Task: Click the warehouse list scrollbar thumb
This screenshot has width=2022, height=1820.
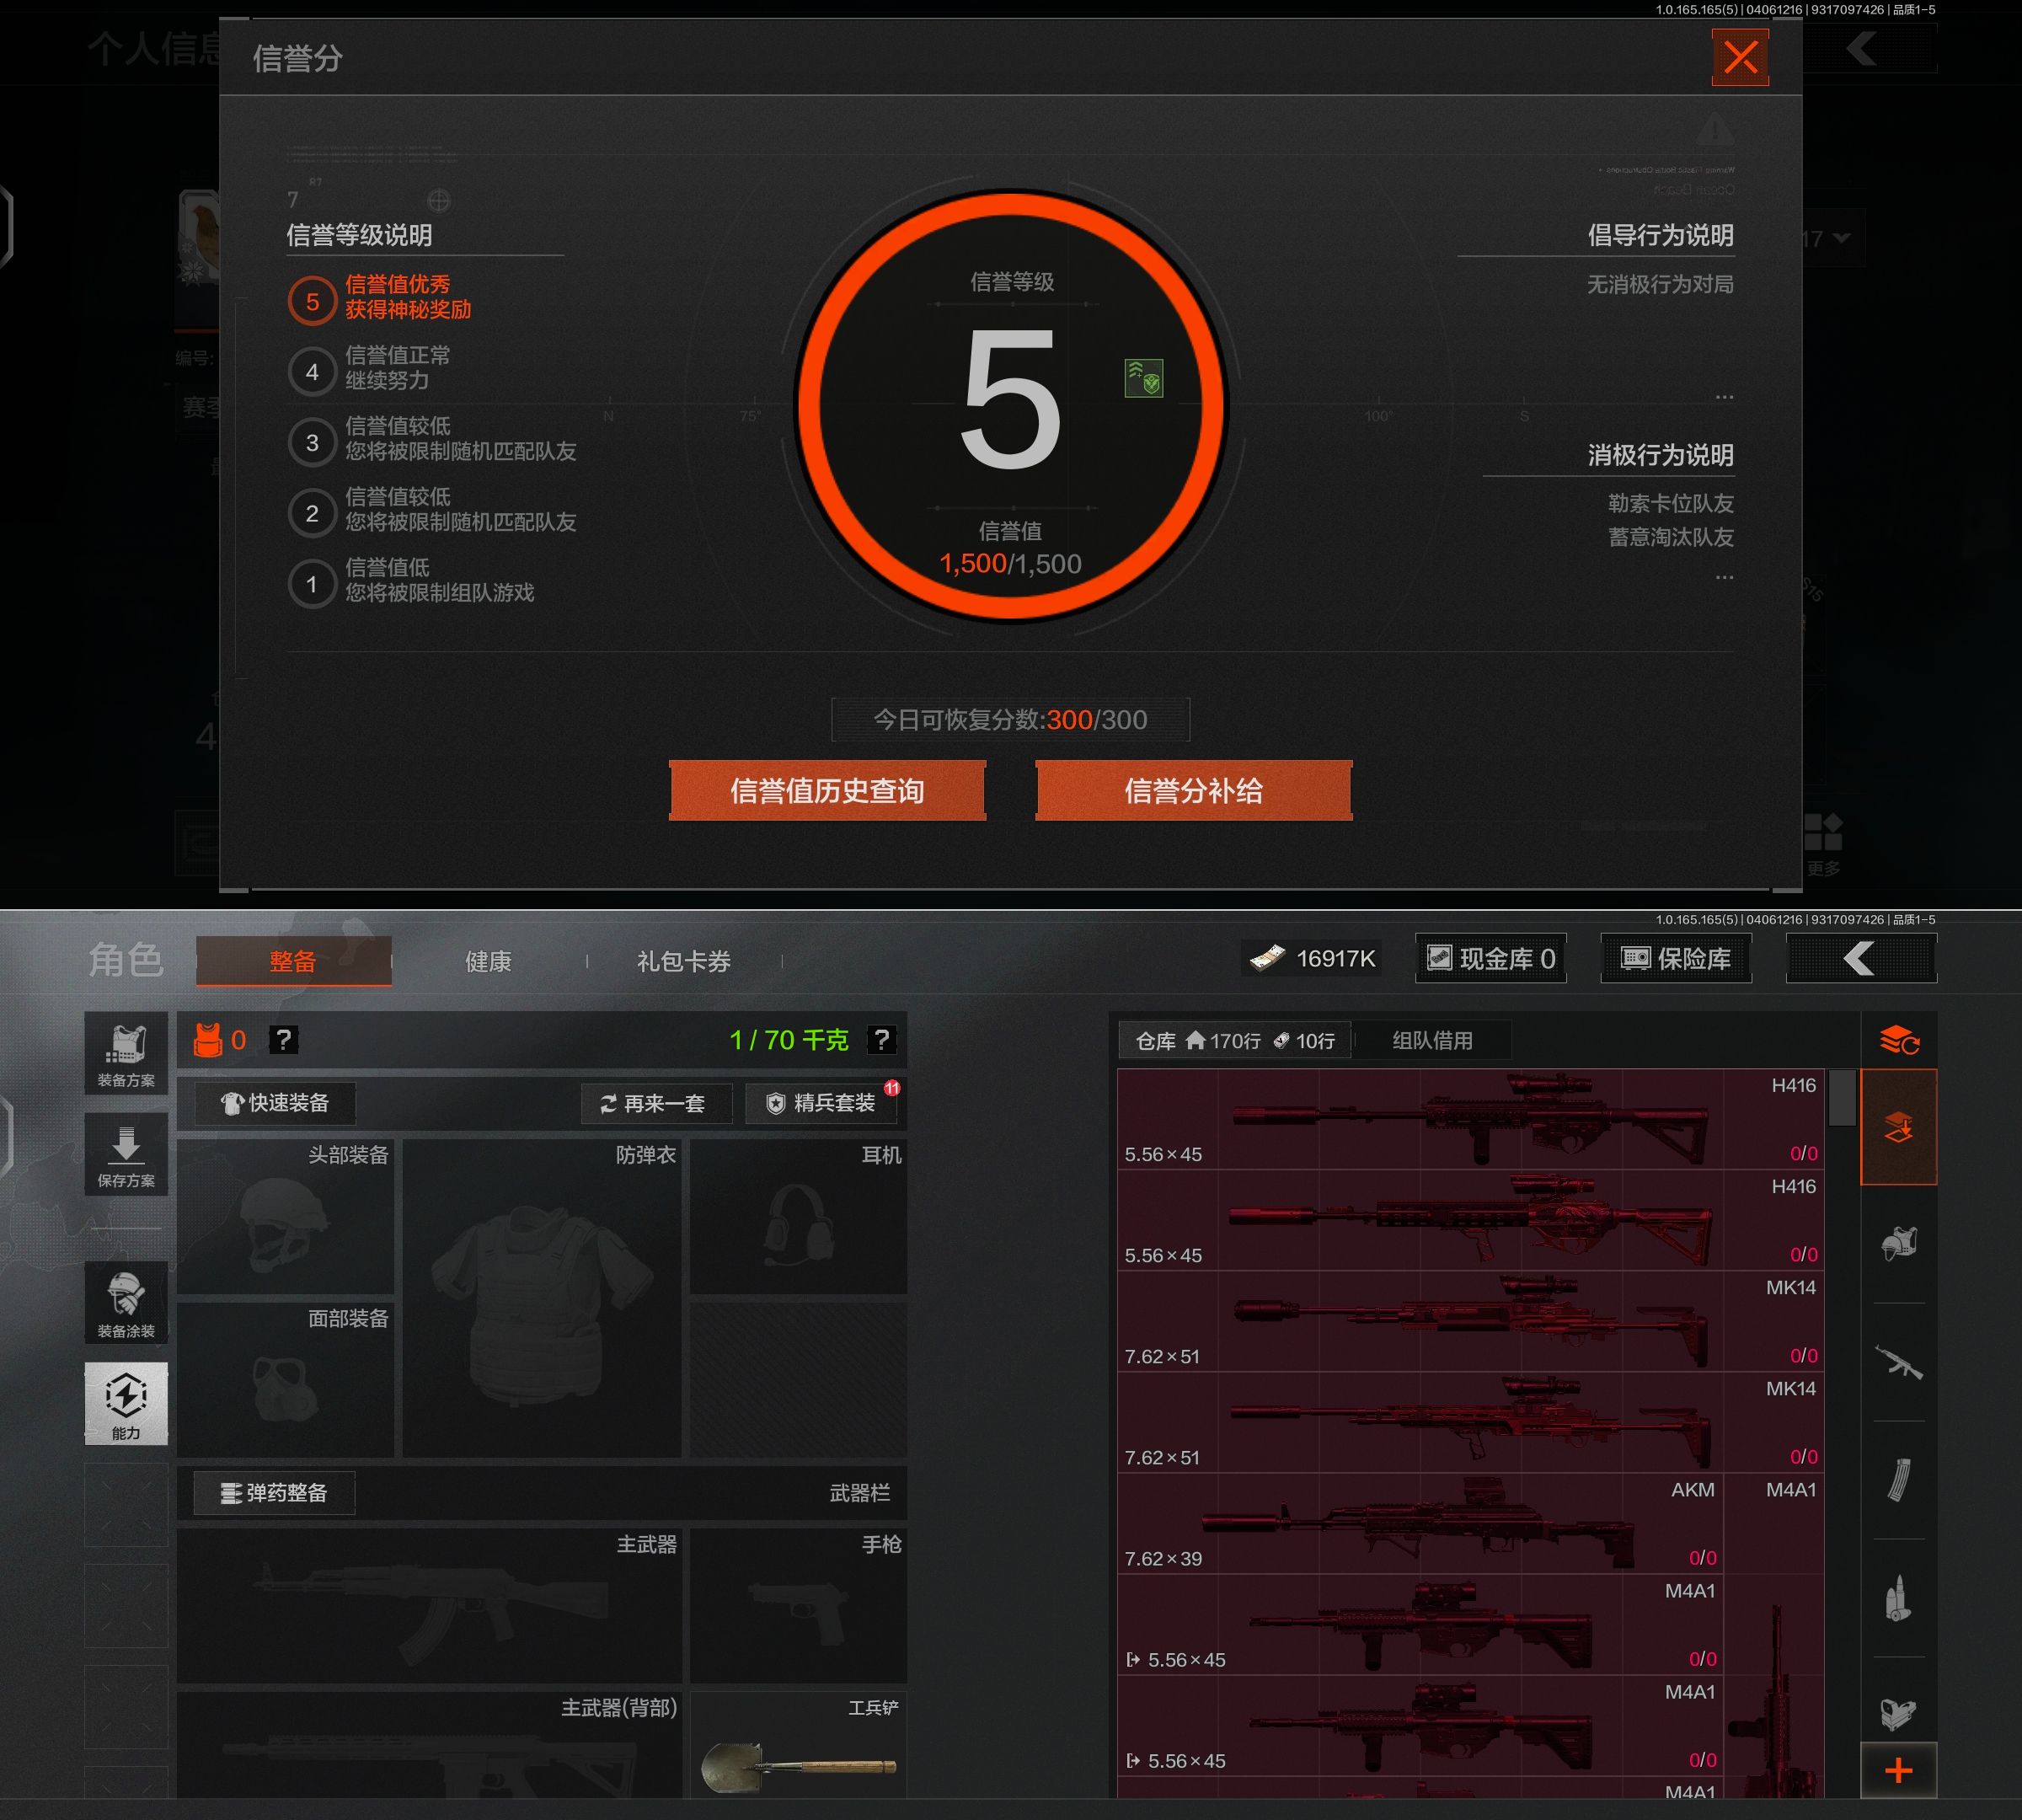Action: [x=1842, y=1098]
